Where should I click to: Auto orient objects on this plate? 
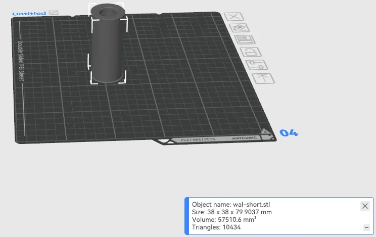click(240, 28)
